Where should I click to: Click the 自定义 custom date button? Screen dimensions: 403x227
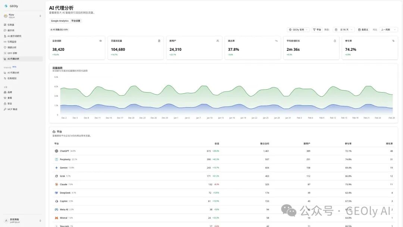(363, 29)
